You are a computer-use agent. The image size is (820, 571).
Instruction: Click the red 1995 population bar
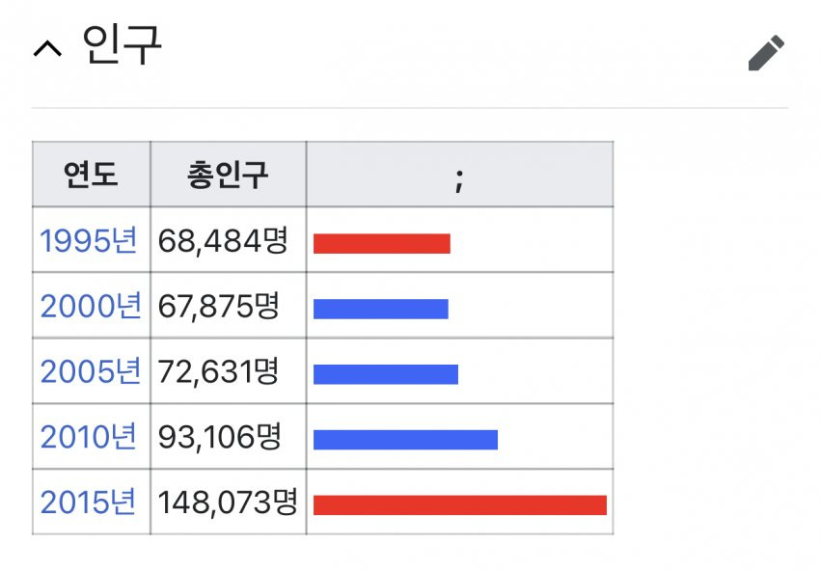pyautogui.click(x=382, y=244)
